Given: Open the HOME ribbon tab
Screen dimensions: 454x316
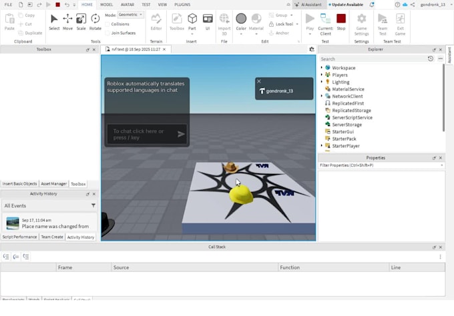Looking at the screenshot, I should 87,5.
